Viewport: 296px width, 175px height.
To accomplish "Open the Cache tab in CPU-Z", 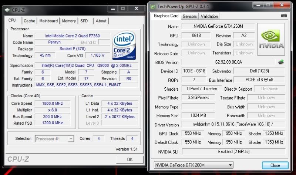I will pos(29,21).
